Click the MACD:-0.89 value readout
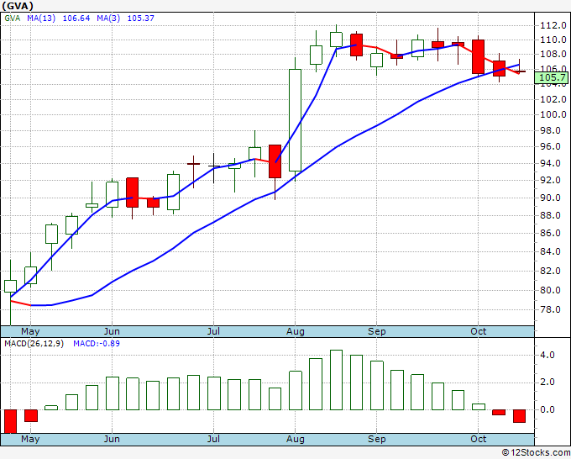Screen dimensions: 571x459 point(97,344)
